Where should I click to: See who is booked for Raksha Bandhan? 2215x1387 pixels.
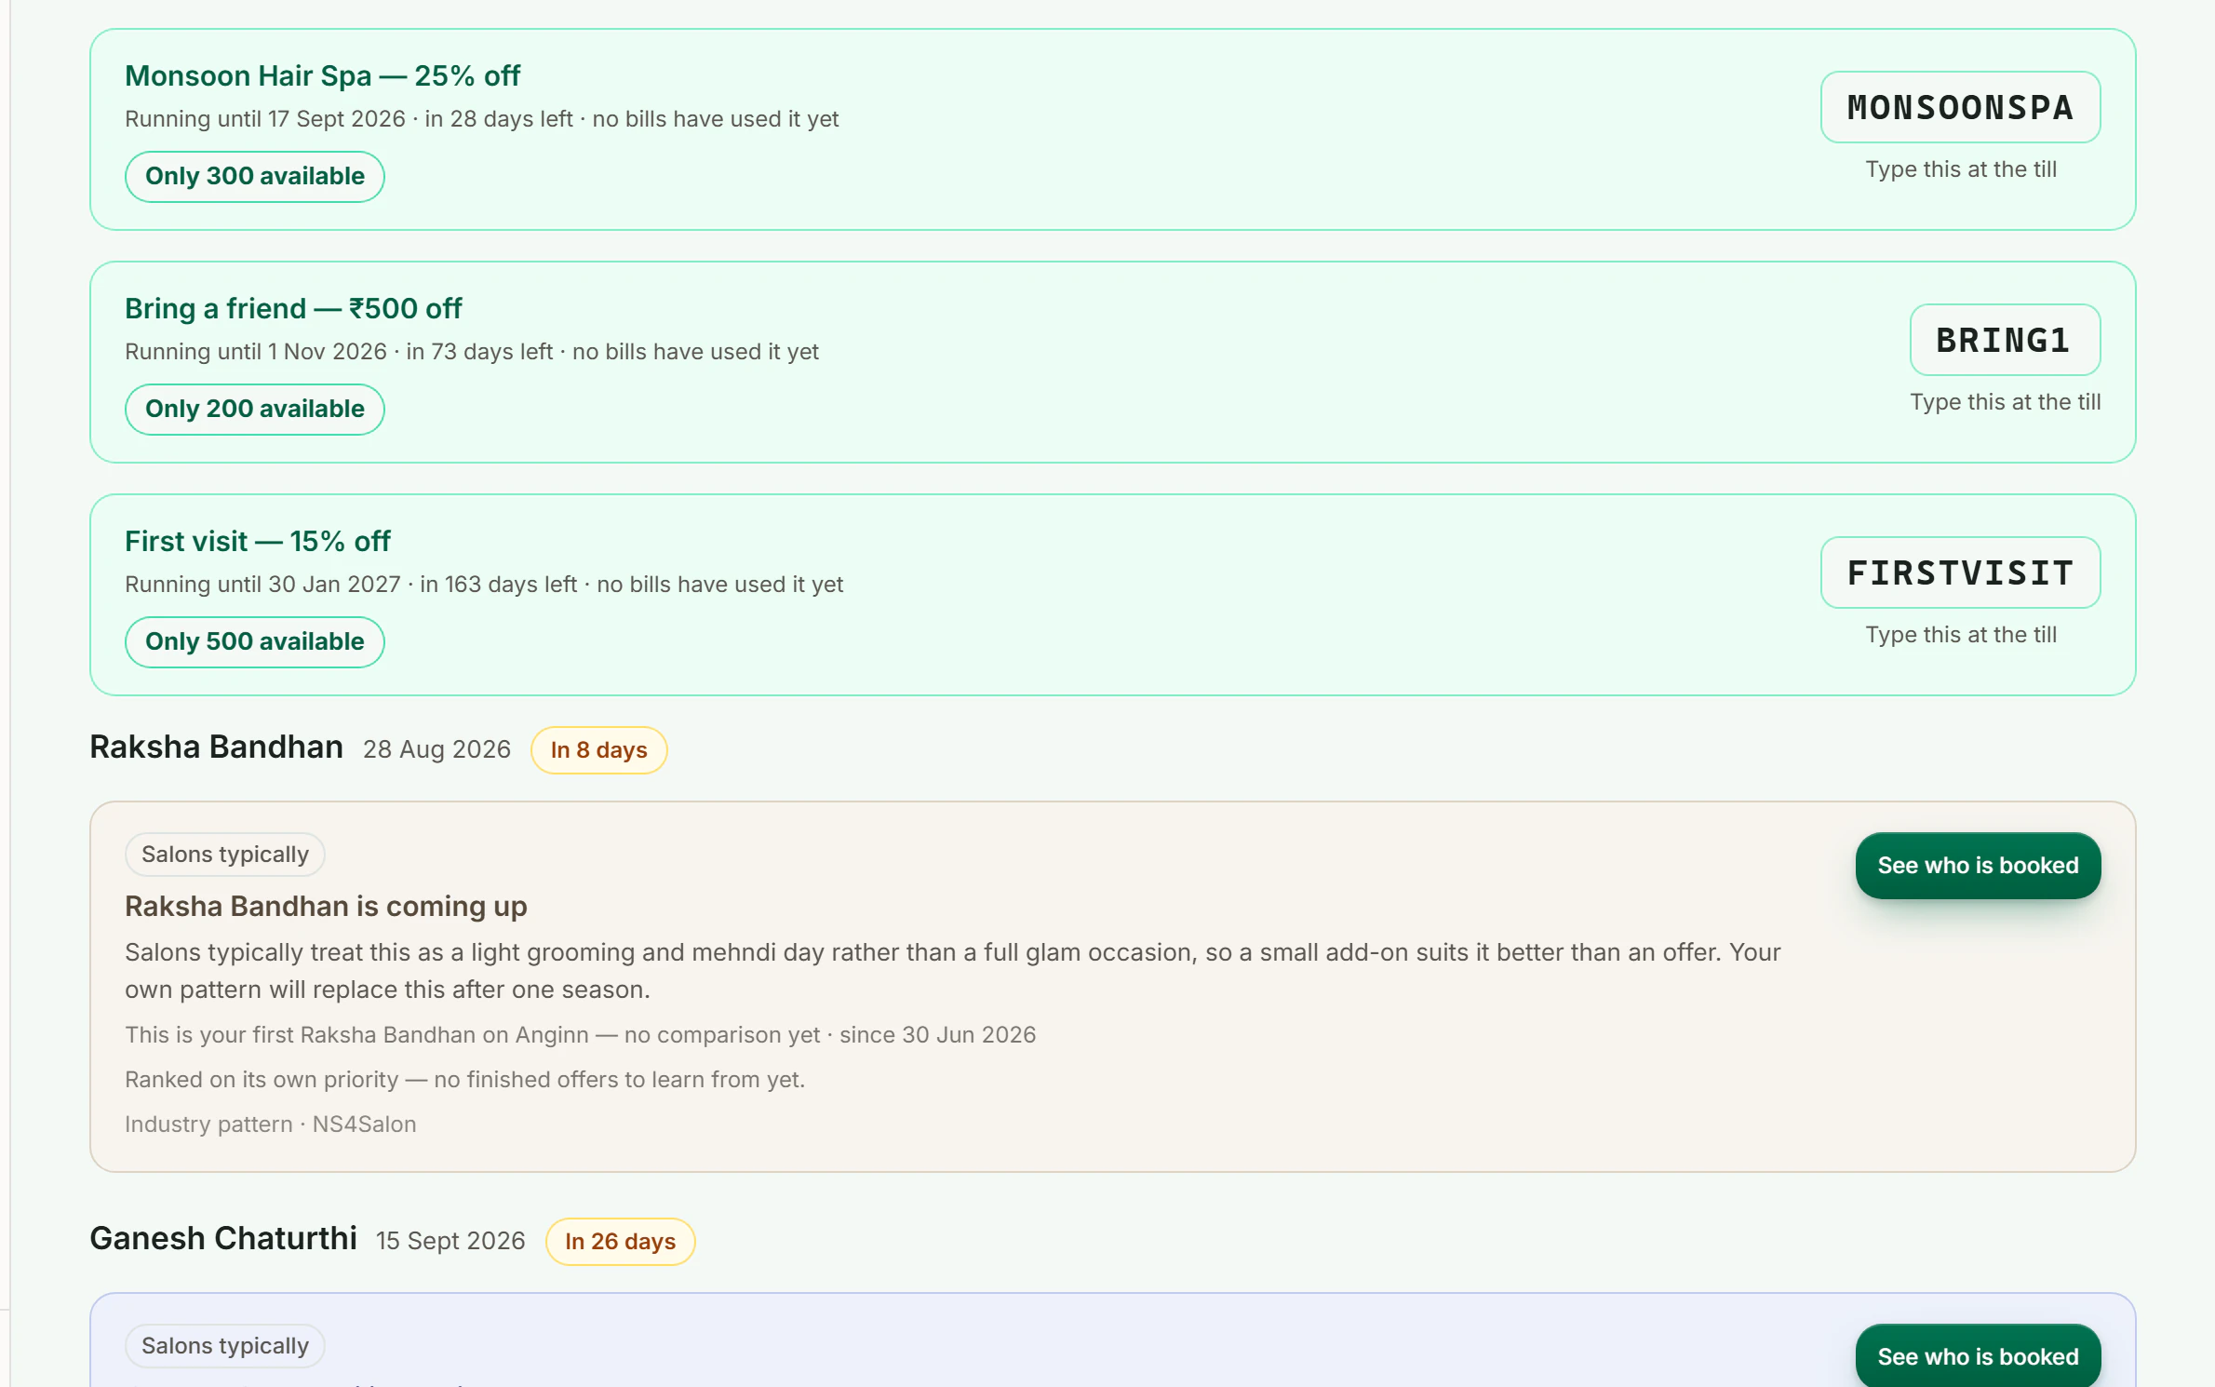(1978, 865)
